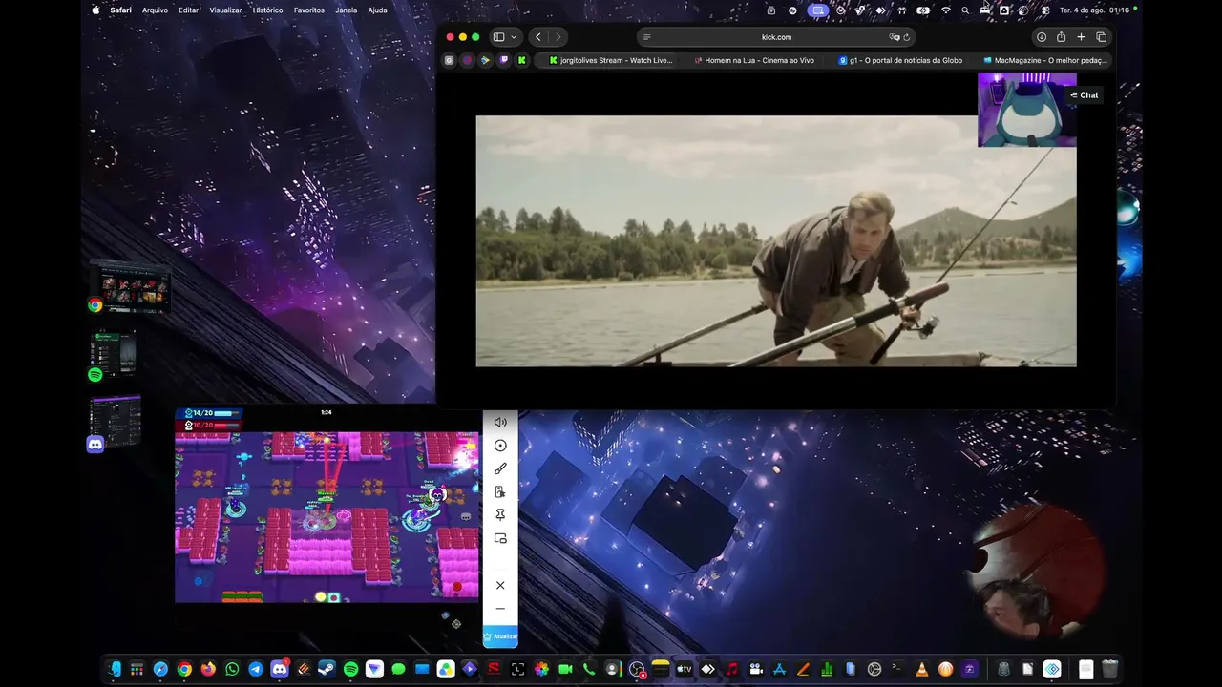1222x687 pixels.
Task: Pin the game mirror window
Action: point(500,515)
